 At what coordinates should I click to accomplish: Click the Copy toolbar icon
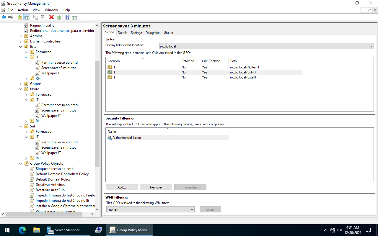click(36, 17)
